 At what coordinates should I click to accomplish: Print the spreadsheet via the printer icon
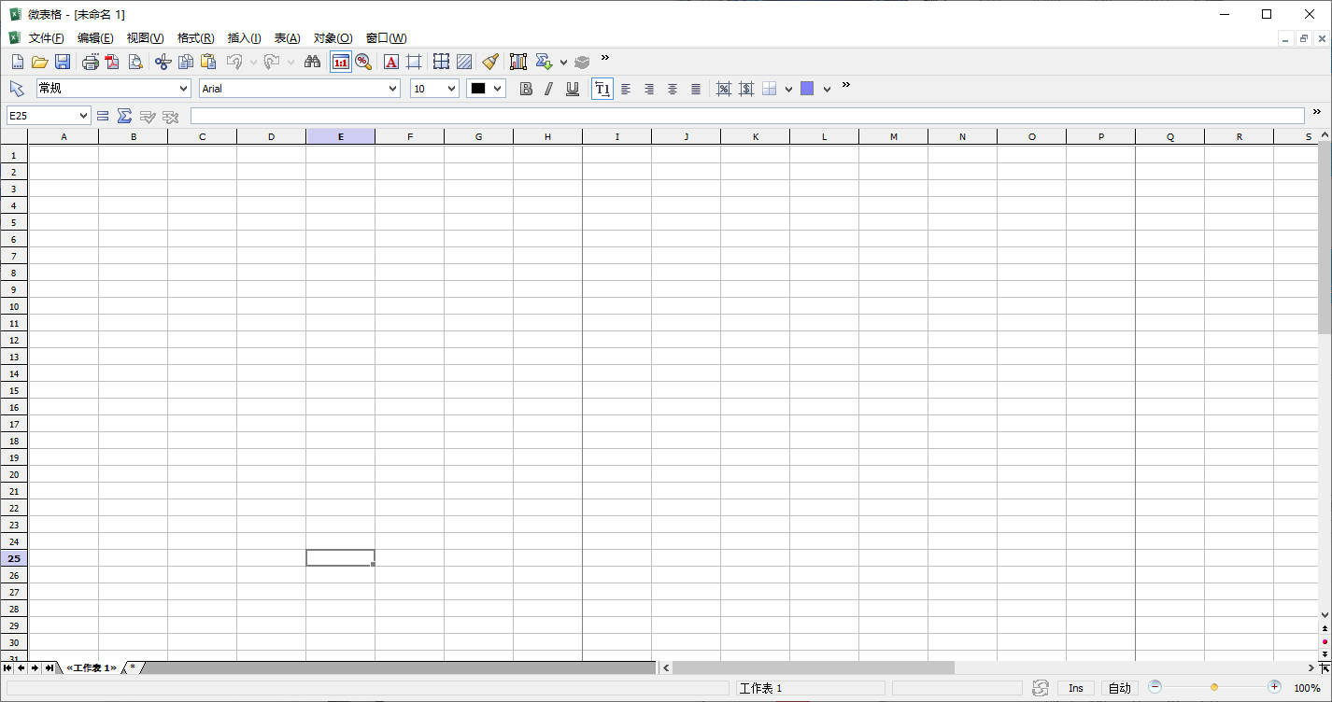pos(91,63)
